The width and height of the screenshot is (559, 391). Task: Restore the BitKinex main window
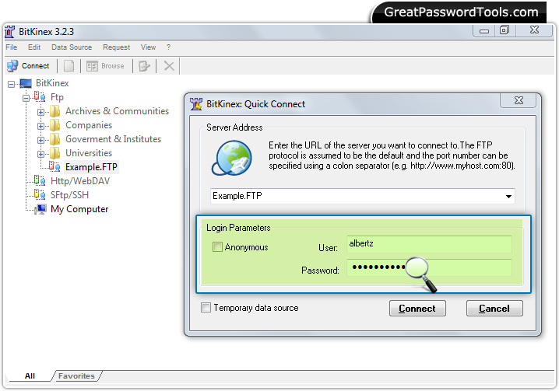coord(504,30)
